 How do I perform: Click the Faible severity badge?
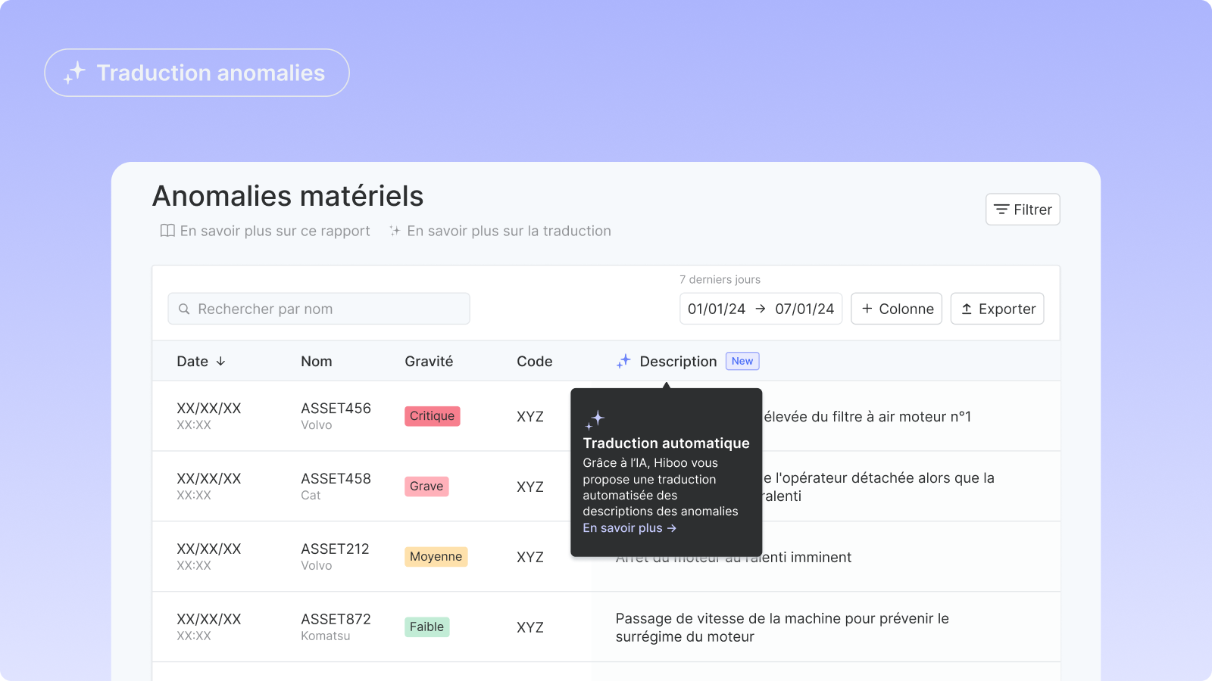427,627
